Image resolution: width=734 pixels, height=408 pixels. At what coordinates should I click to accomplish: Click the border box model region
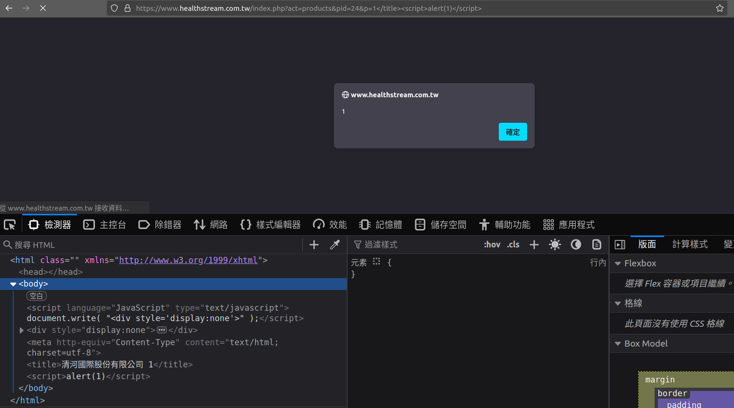[672, 393]
